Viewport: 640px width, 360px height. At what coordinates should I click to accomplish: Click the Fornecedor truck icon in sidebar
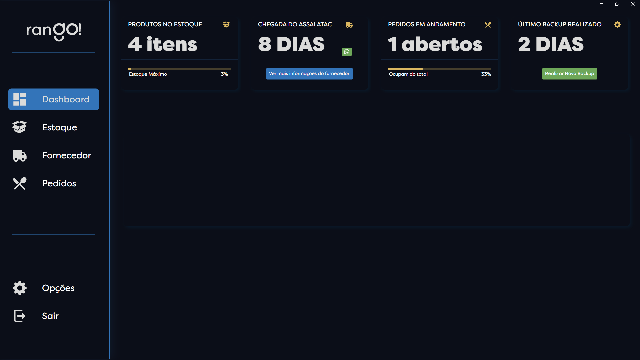pyautogui.click(x=19, y=155)
